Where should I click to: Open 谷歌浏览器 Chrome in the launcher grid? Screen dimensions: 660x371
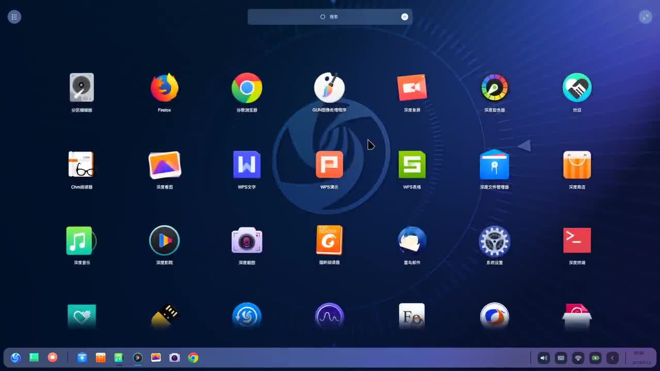(x=246, y=88)
